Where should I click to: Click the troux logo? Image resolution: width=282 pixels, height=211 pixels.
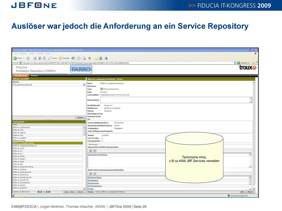point(248,68)
